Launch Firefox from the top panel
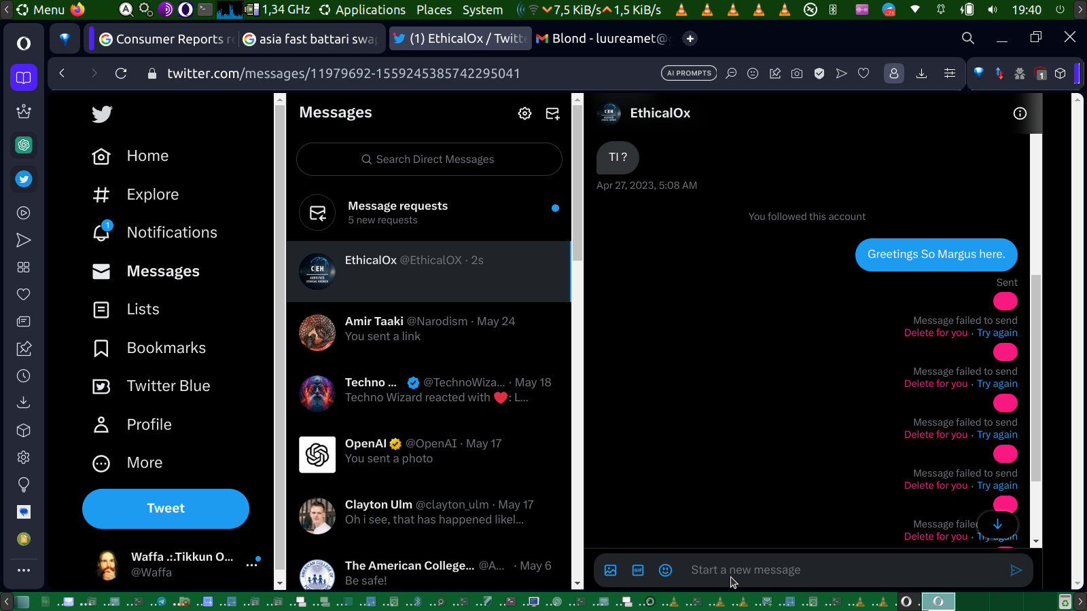 [x=78, y=10]
